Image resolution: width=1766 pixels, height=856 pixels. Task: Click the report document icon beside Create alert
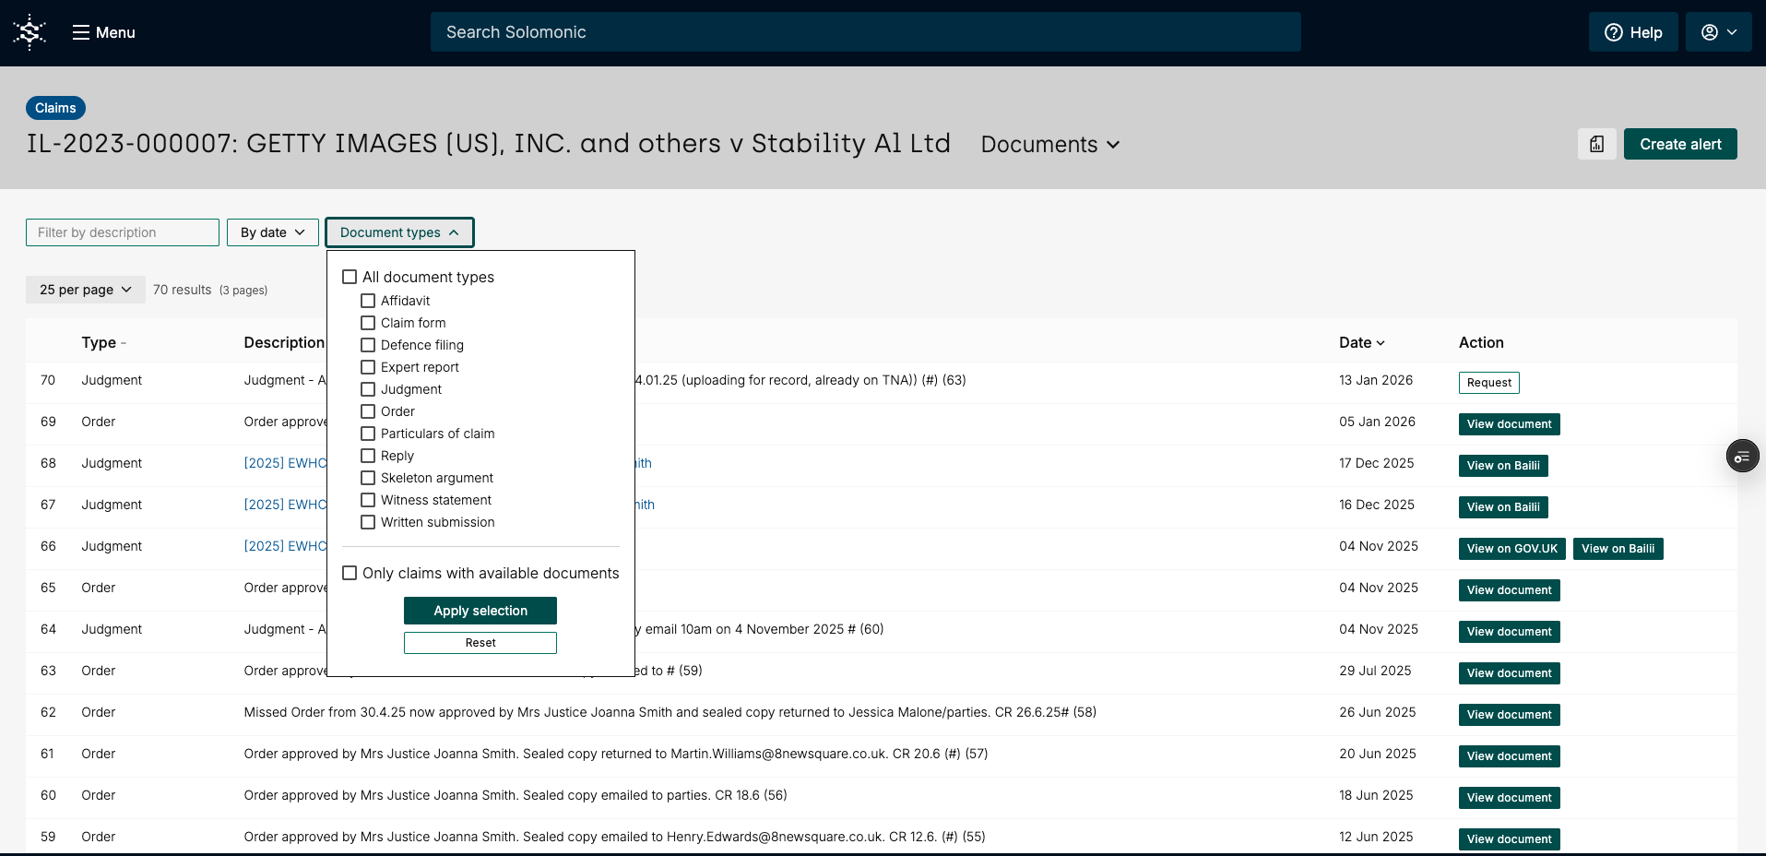(1597, 144)
